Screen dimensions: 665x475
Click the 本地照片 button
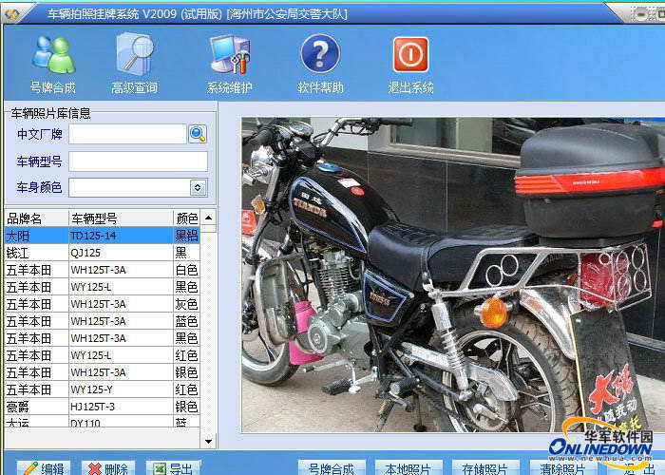(x=408, y=468)
